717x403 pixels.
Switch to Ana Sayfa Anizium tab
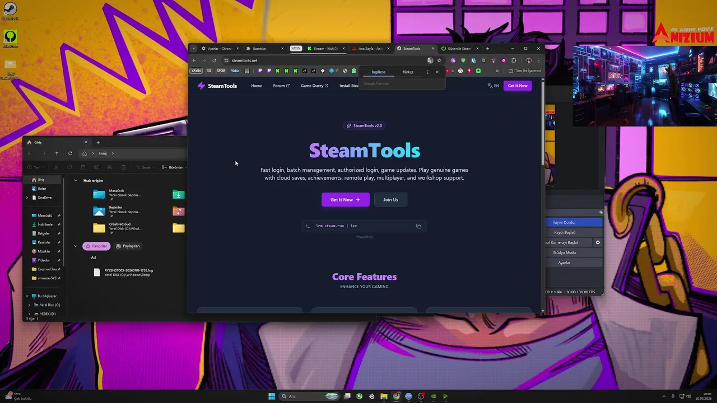(x=370, y=49)
